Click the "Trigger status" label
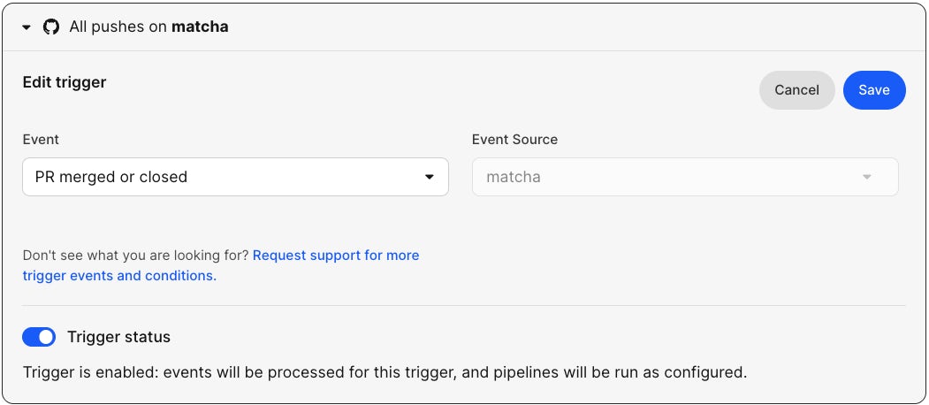This screenshot has width=929, height=405. tap(118, 337)
